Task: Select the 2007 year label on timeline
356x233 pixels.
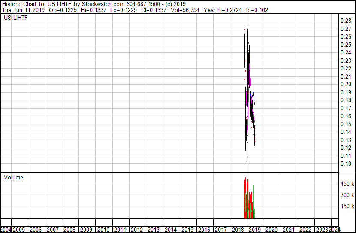Action: tap(52, 230)
